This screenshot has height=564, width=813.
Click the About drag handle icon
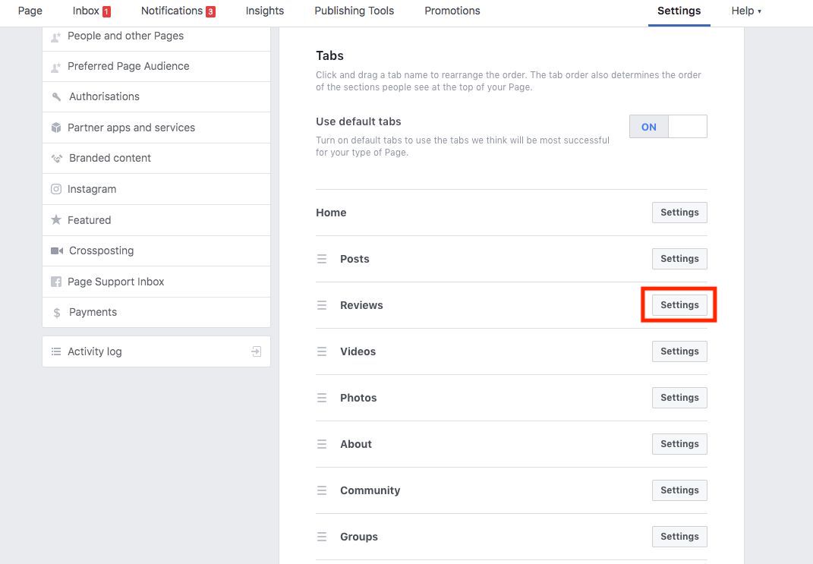322,444
